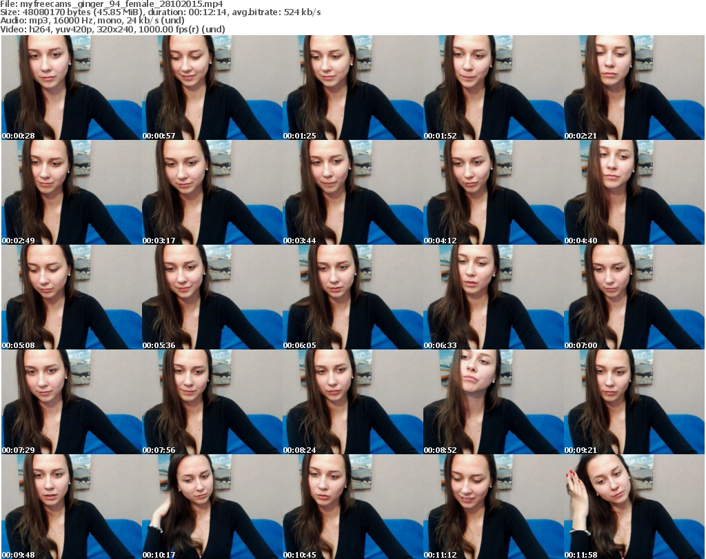The width and height of the screenshot is (706, 559).
Task: Pick the frame at 00:05:08
Action: click(x=72, y=297)
